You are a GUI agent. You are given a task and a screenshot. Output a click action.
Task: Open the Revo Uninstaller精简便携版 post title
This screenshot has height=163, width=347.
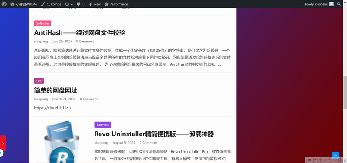[154, 134]
